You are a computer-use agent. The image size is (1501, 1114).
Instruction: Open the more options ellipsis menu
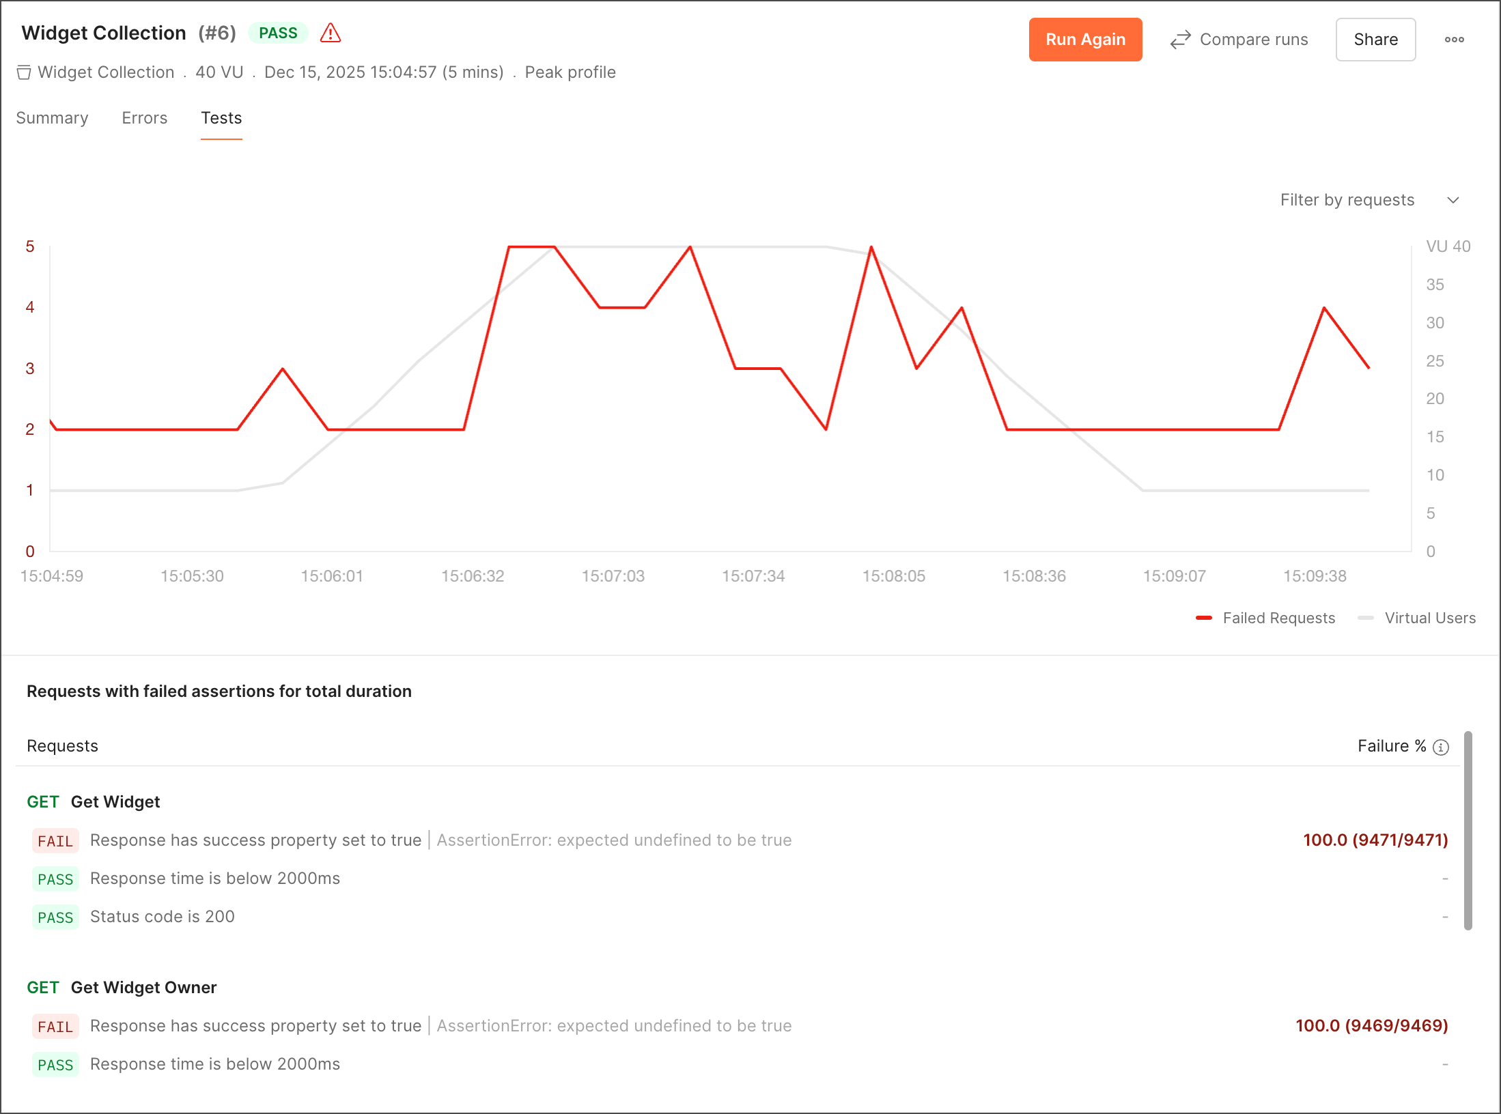tap(1455, 39)
